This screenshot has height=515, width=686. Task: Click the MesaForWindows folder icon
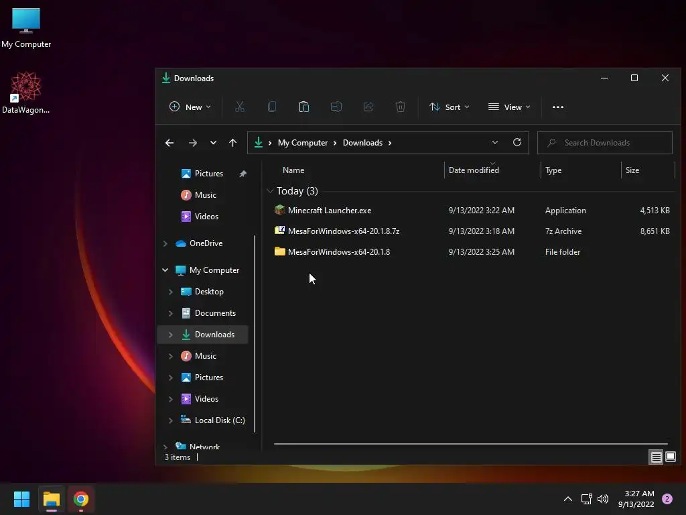[x=279, y=251]
